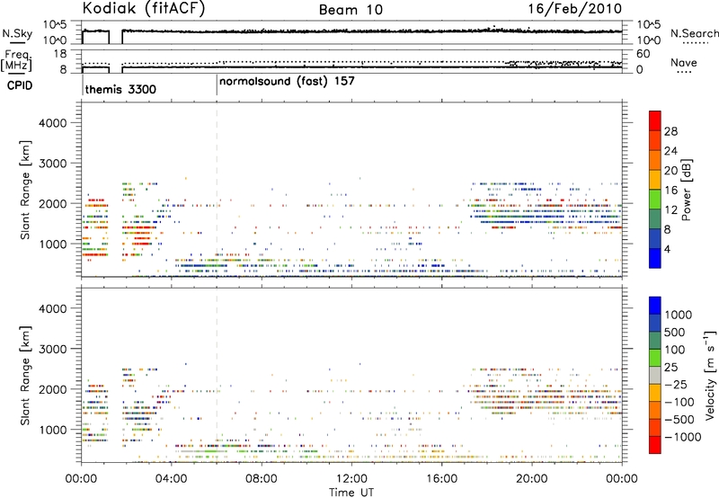Click 'Slant Range [km]' label of power panel

[x=25, y=190]
